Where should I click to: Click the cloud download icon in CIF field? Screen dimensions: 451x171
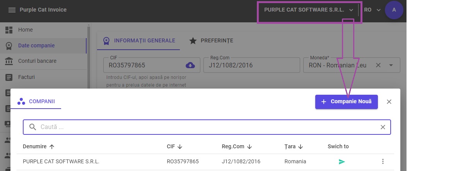point(190,65)
